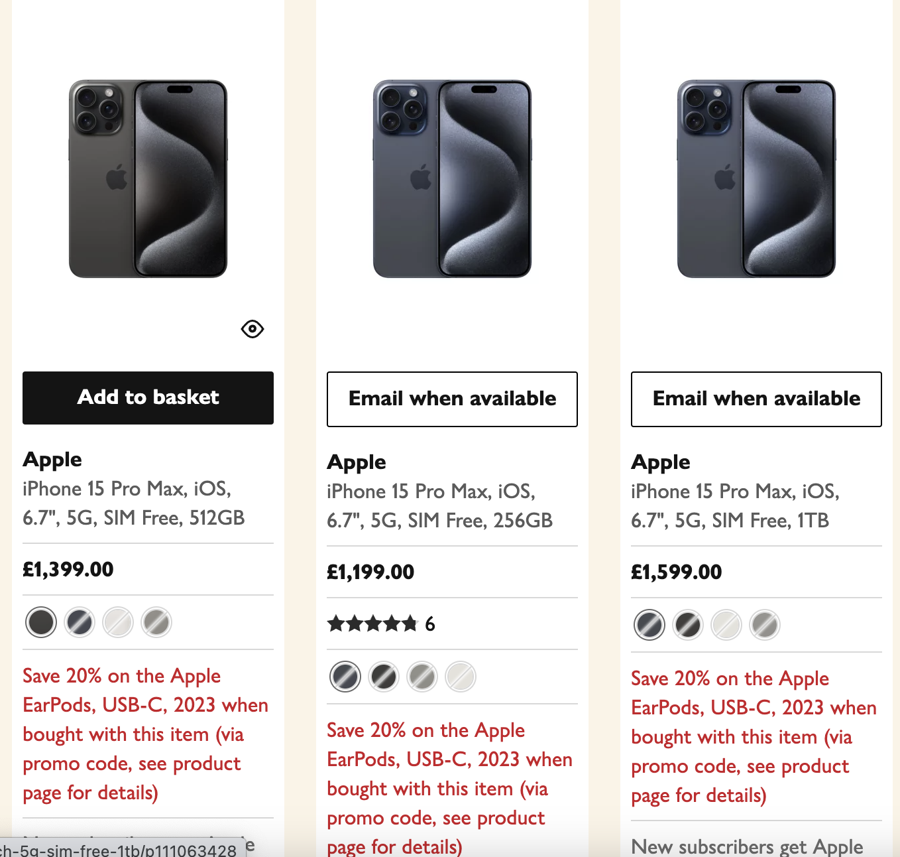Viewport: 900px width, 857px height.
Task: Email when available for 1TB iPhone
Action: [756, 399]
